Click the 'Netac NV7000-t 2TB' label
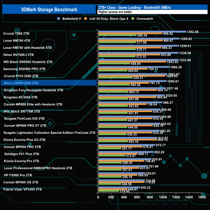The height and width of the screenshot is (210, 210). [x=18, y=55]
